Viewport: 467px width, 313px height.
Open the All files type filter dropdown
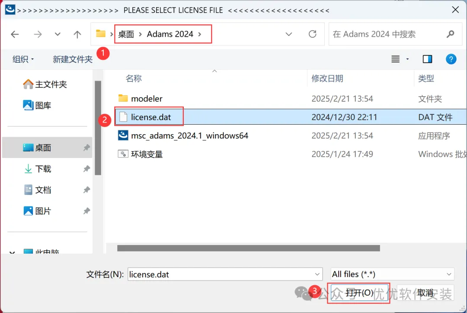(x=392, y=274)
